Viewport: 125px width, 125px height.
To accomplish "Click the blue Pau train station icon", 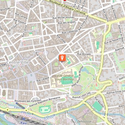I will [x=24, y=119].
